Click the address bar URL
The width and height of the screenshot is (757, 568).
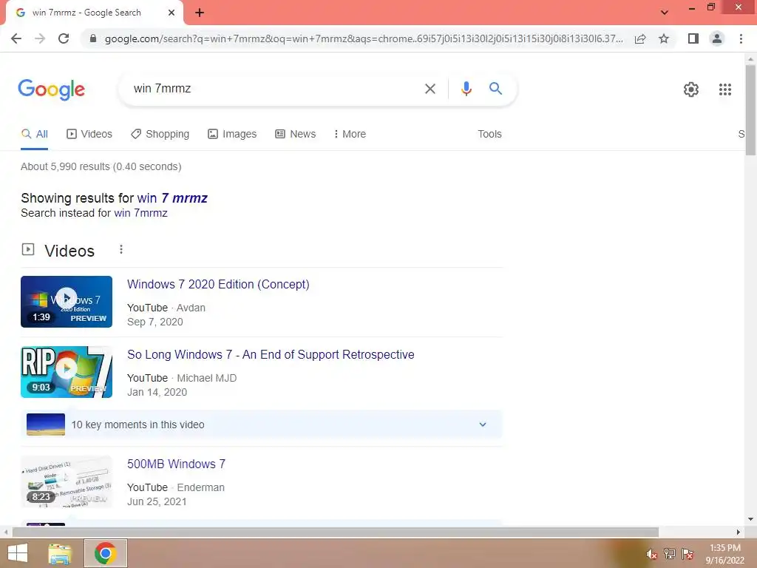364,38
